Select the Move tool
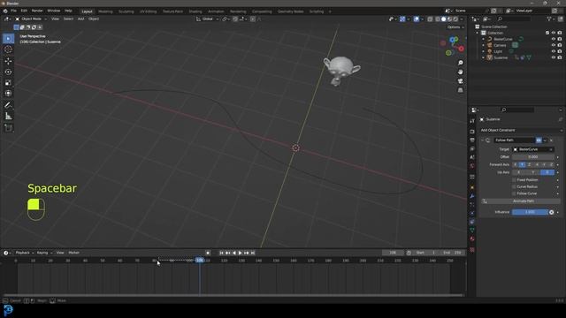This screenshot has height=318, width=566. 8,61
